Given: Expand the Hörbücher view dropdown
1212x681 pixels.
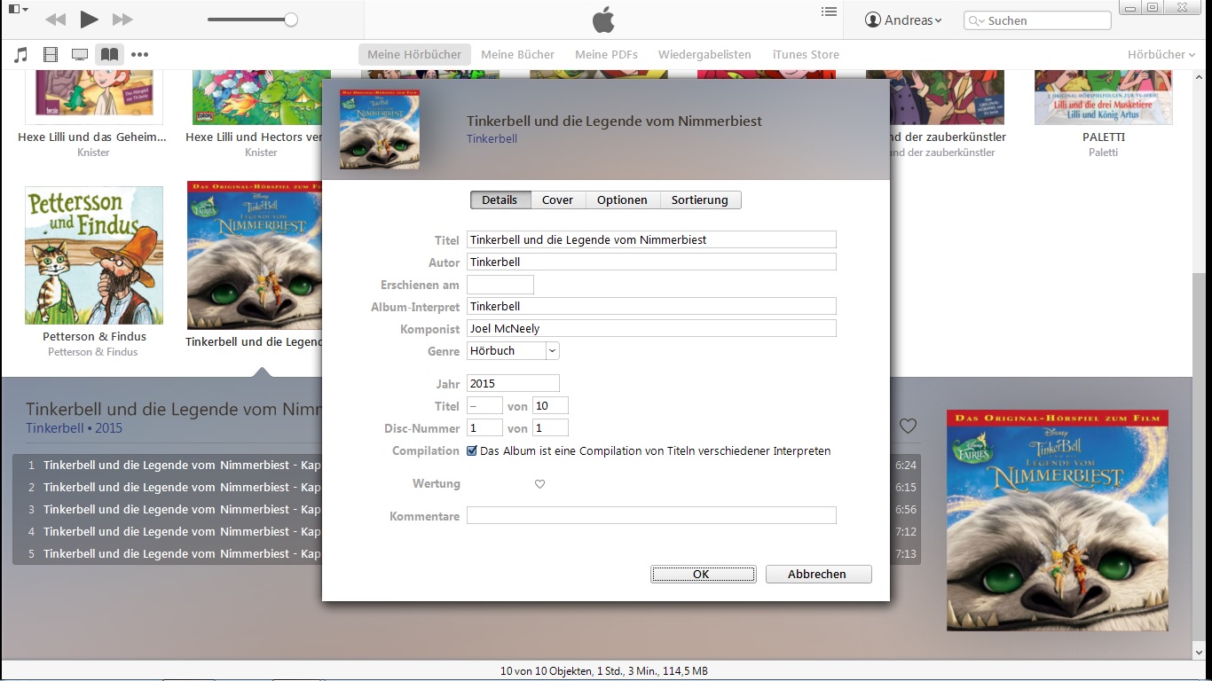Looking at the screenshot, I should (x=1161, y=55).
